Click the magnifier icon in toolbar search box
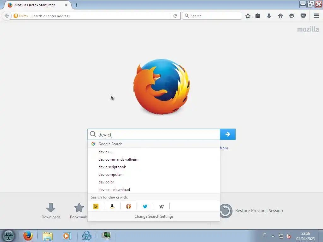The width and height of the screenshot is (323, 242). tap(187, 16)
